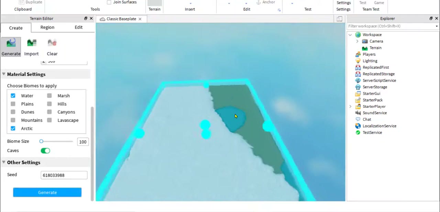Screen dimensions: 440x212
Task: Turn off the Caves toggle switch
Action: (45, 151)
